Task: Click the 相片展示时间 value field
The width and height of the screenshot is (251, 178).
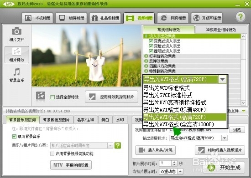Action: click(x=165, y=163)
